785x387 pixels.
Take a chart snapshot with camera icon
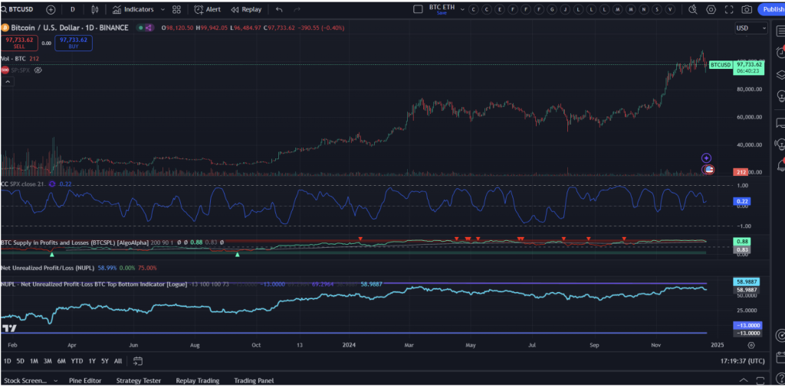[x=747, y=10]
